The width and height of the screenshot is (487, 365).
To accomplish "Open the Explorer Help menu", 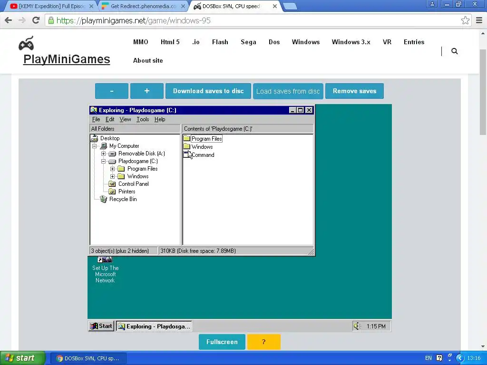I will tap(160, 119).
